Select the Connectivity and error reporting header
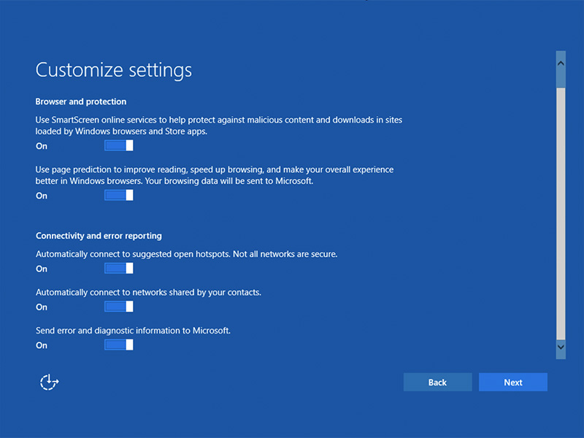The width and height of the screenshot is (584, 438). pos(99,236)
